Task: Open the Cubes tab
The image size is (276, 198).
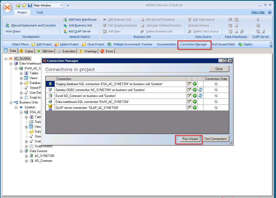Action: pos(27,51)
